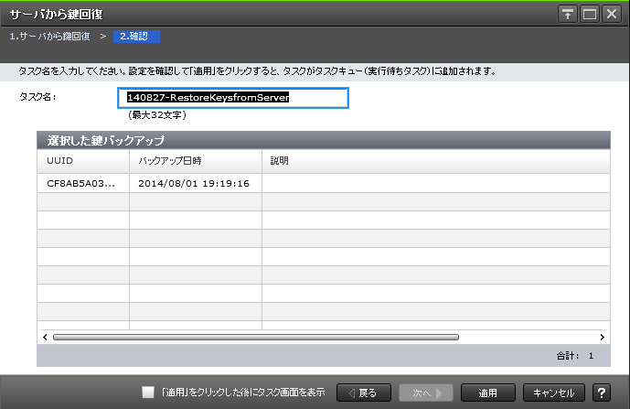The image size is (630, 409).
Task: Click the 戻る back button
Action: pos(364,393)
